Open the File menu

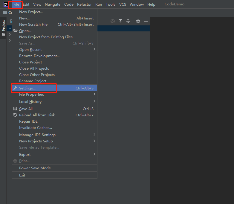coord(16,4)
